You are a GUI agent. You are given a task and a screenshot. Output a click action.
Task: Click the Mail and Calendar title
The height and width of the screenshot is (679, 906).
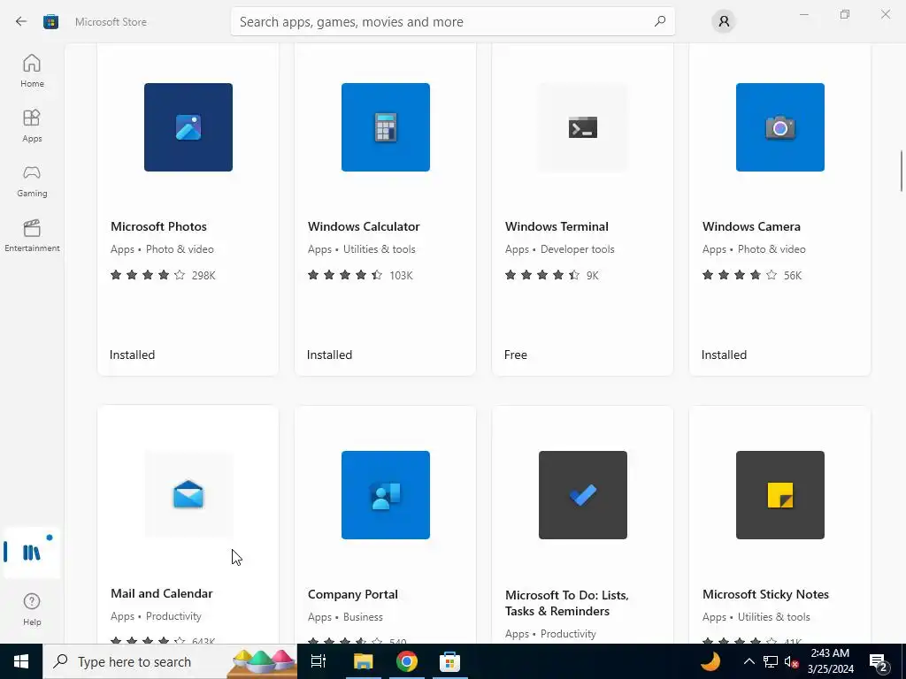tap(162, 593)
